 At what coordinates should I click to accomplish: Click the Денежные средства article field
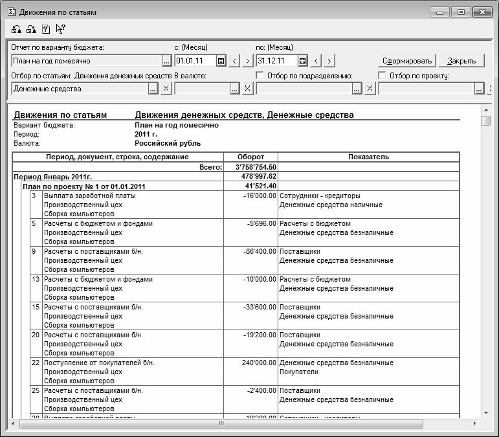(x=80, y=89)
